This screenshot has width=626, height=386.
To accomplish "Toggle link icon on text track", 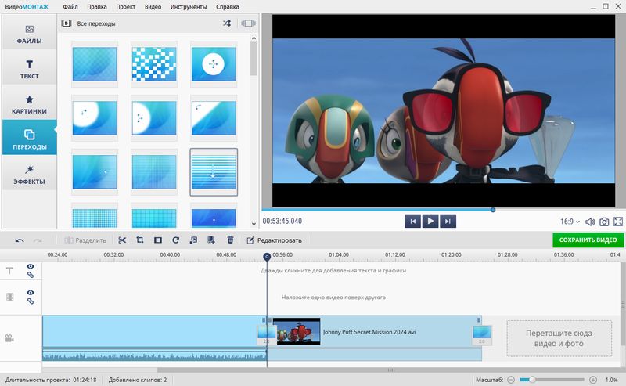I will point(31,276).
